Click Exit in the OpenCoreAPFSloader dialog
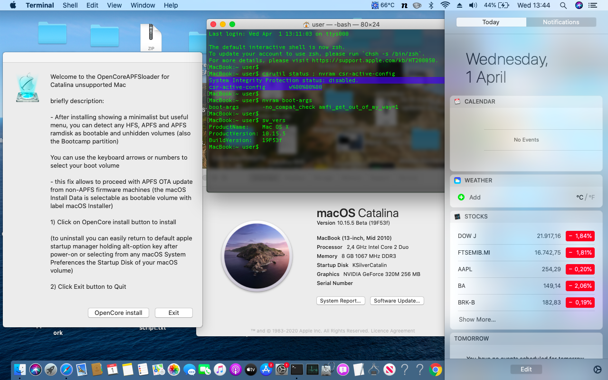This screenshot has height=380, width=608. point(174,313)
